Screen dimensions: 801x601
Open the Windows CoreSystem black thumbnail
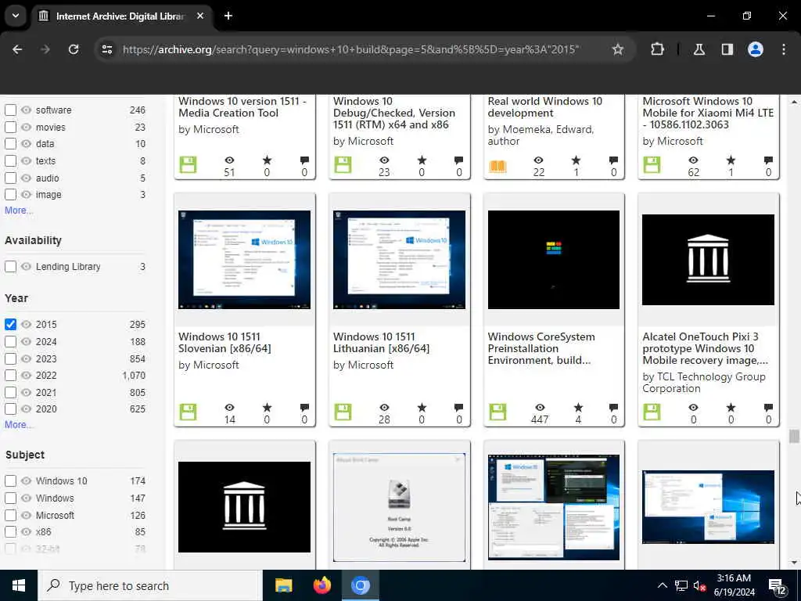tap(553, 260)
